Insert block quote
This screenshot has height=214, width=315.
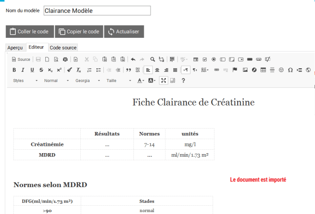[x=129, y=70]
